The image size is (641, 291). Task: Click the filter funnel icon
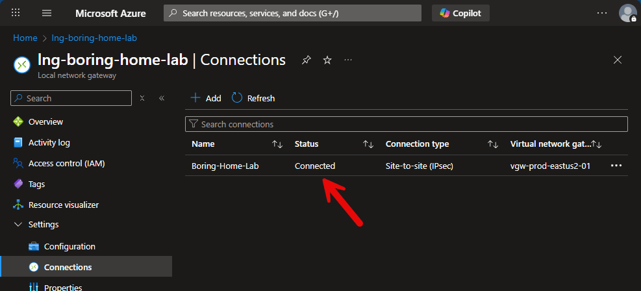[x=194, y=124]
